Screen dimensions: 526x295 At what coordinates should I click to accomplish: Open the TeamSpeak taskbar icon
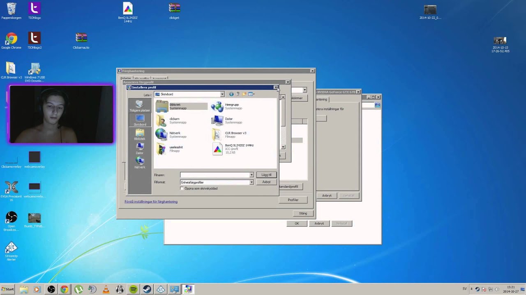click(x=92, y=289)
